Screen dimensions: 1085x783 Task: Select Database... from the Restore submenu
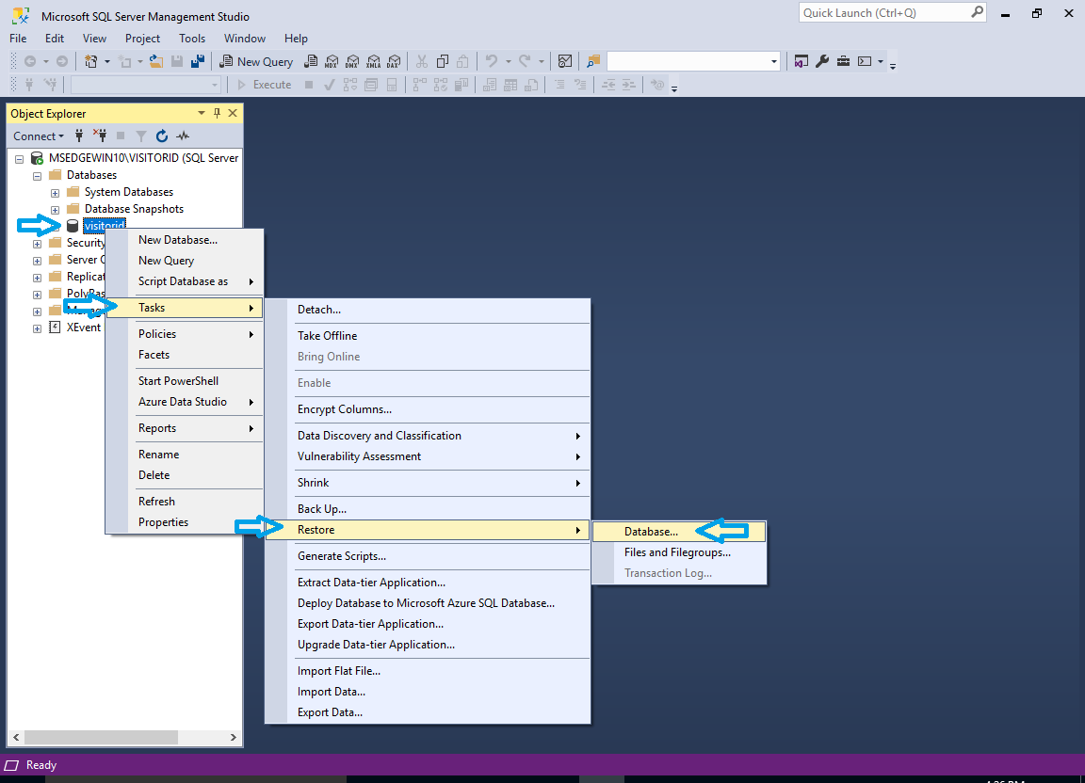[x=651, y=532]
